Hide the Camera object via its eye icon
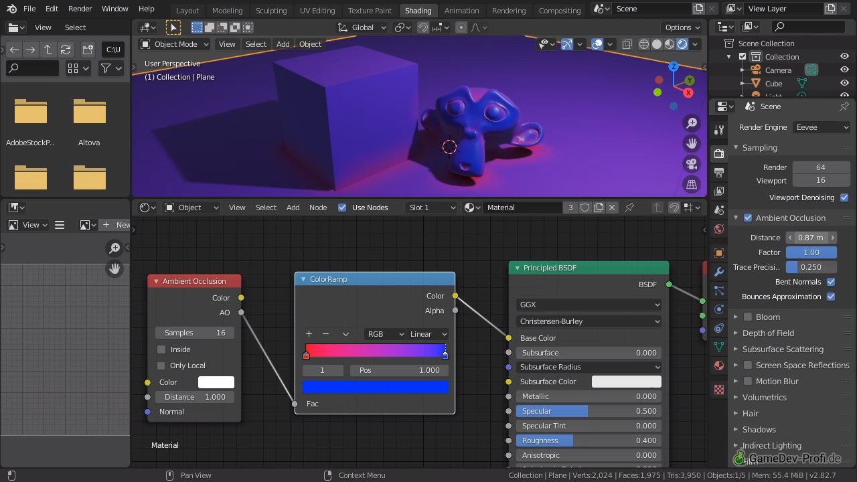Screen dimensions: 857x482 click(844, 70)
